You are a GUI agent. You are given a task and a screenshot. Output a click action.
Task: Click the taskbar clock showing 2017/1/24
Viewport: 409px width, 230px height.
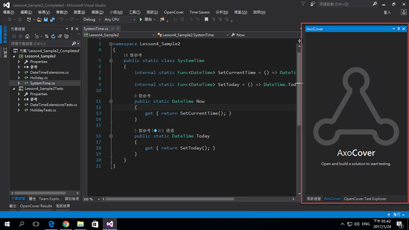point(382,224)
